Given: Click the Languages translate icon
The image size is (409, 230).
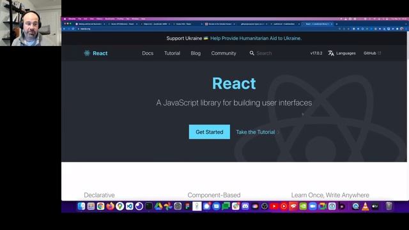Looking at the screenshot, I should (x=331, y=53).
